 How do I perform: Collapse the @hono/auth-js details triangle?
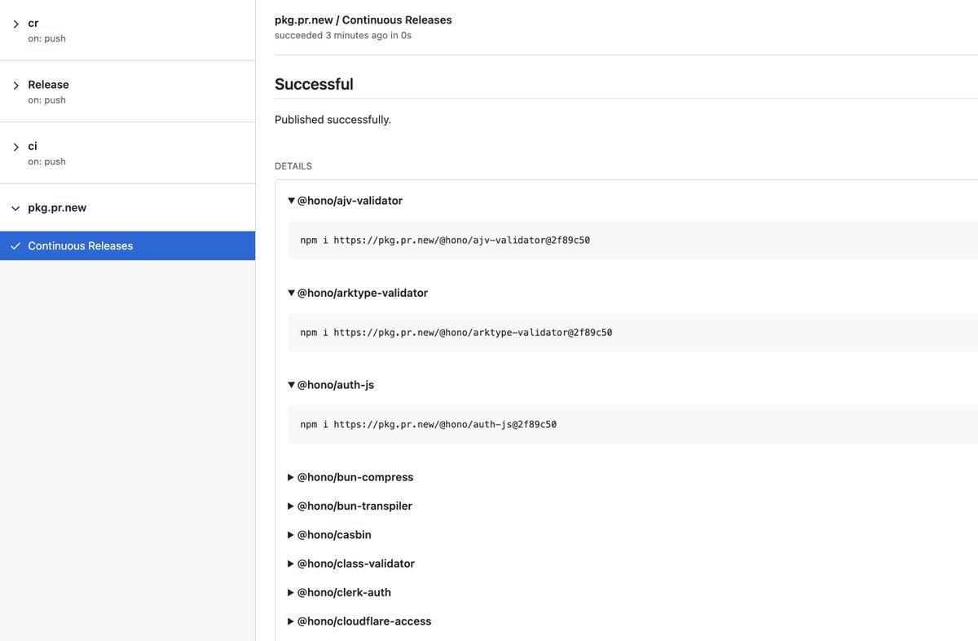pyautogui.click(x=291, y=385)
